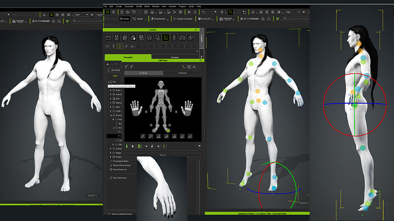394x221 pixels.
Task: Click the left hand diagram in Edit Pose
Action: pos(136,108)
